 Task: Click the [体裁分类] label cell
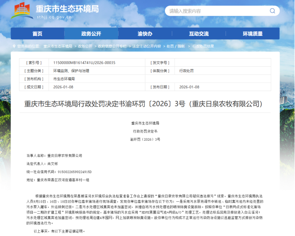160,71
